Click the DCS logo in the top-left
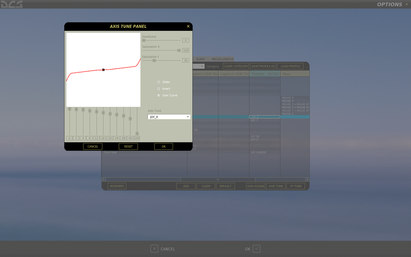The width and height of the screenshot is (411, 257). click(12, 4)
